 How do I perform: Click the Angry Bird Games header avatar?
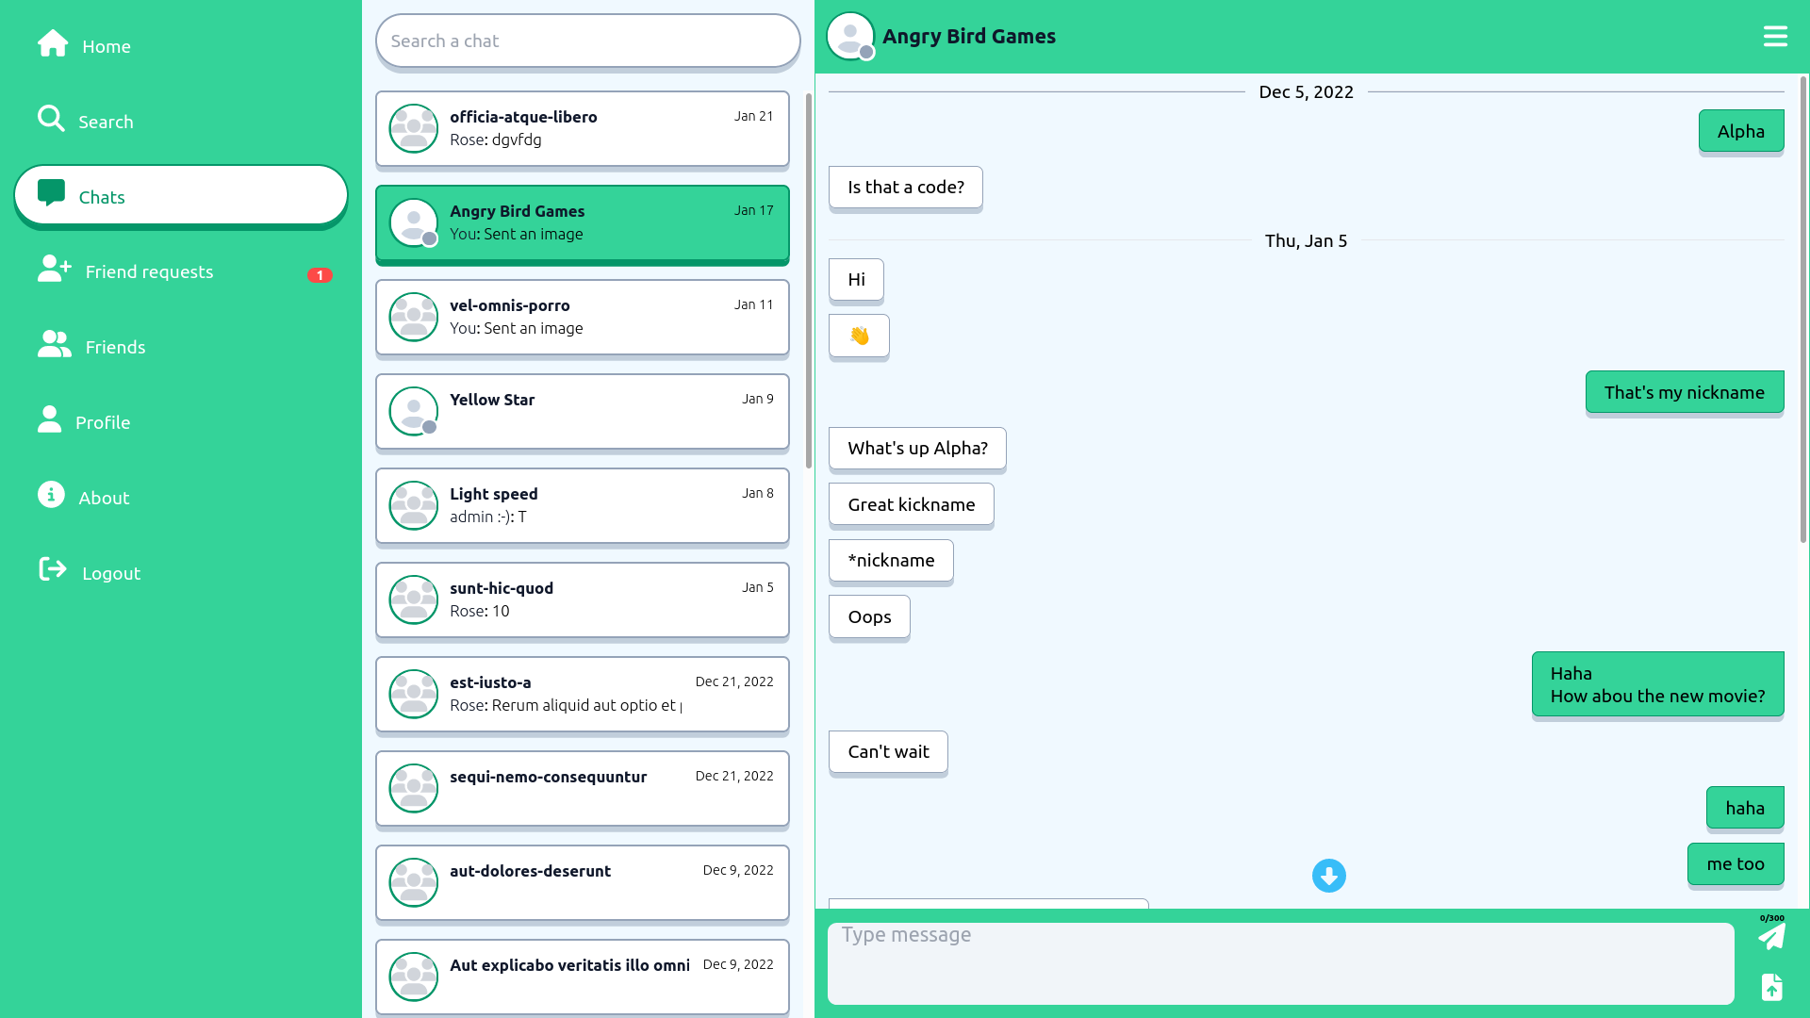coord(850,37)
